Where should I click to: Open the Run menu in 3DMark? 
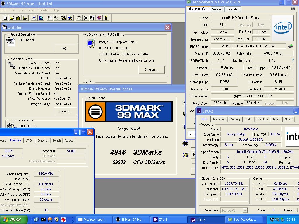[x=21, y=10]
